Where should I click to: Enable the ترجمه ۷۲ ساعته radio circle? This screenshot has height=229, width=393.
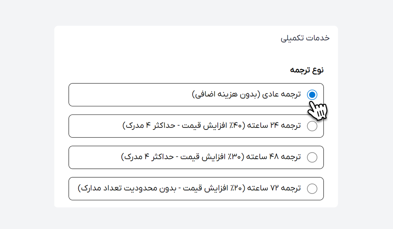(312, 189)
